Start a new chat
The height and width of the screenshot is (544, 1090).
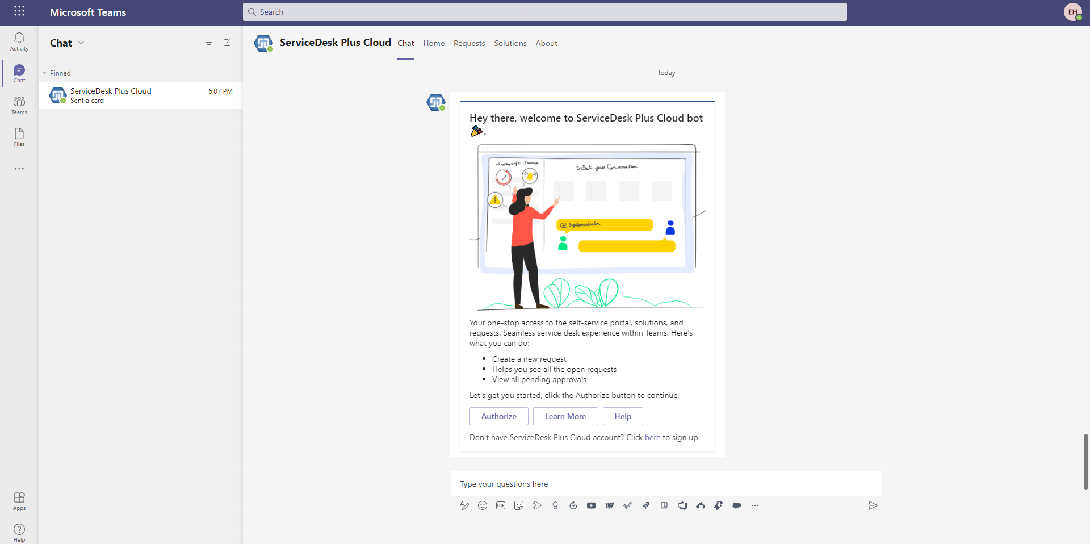tap(227, 43)
